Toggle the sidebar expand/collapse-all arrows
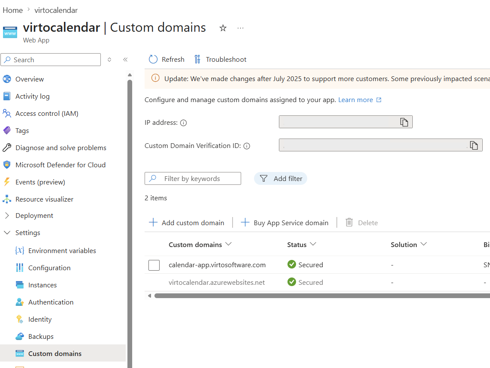This screenshot has height=368, width=490. 109,60
